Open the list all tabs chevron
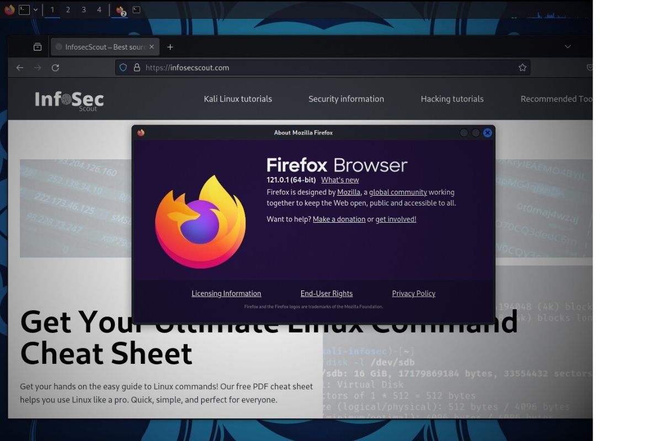Viewport: 662px width, 441px height. click(x=568, y=47)
